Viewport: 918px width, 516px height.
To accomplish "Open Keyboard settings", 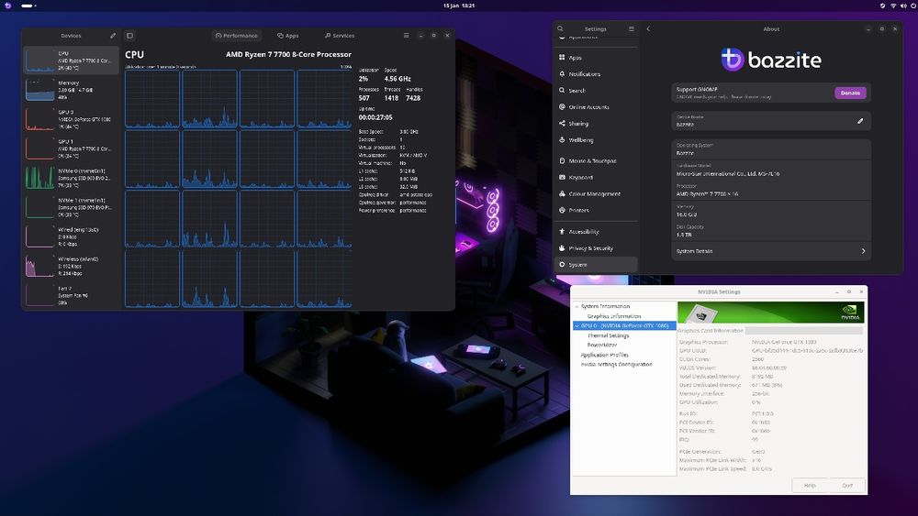I will point(596,177).
